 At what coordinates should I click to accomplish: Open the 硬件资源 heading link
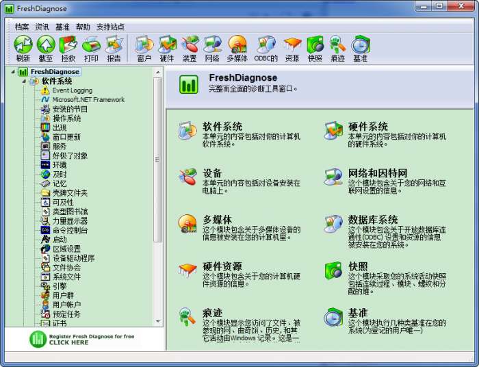pos(222,266)
